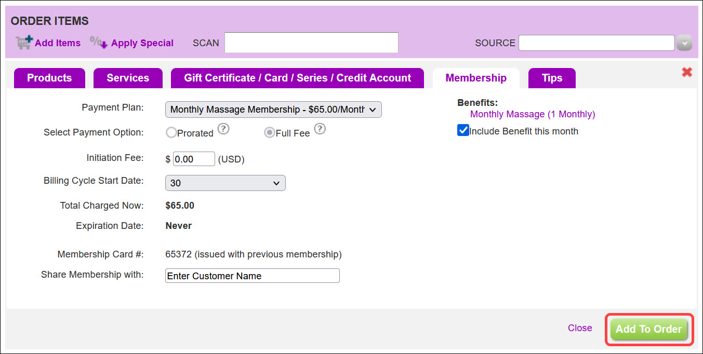This screenshot has height=354, width=703.
Task: Open help tooltip for Full Fee option
Action: point(320,129)
